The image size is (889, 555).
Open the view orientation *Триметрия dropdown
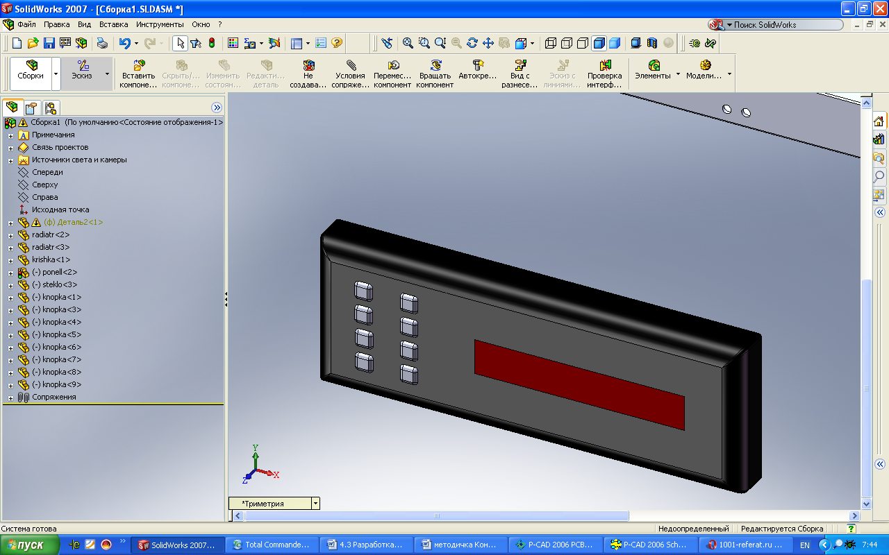[x=315, y=504]
